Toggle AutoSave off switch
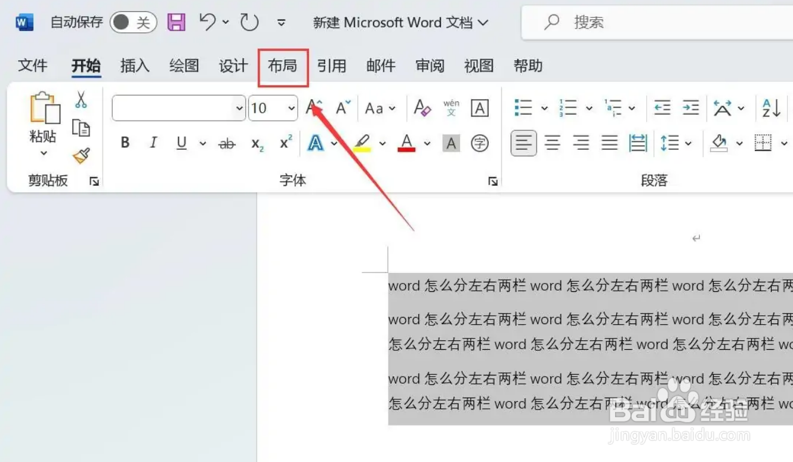793x462 pixels. pyautogui.click(x=132, y=22)
